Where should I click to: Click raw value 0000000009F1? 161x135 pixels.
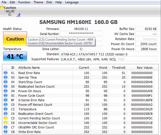point(142,95)
